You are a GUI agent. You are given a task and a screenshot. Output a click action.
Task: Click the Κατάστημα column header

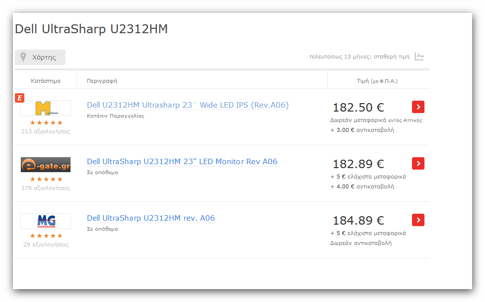pos(46,81)
